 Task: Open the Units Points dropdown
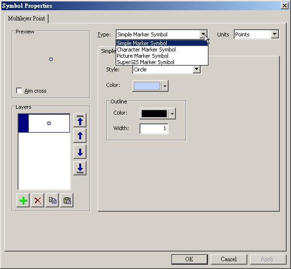257,34
